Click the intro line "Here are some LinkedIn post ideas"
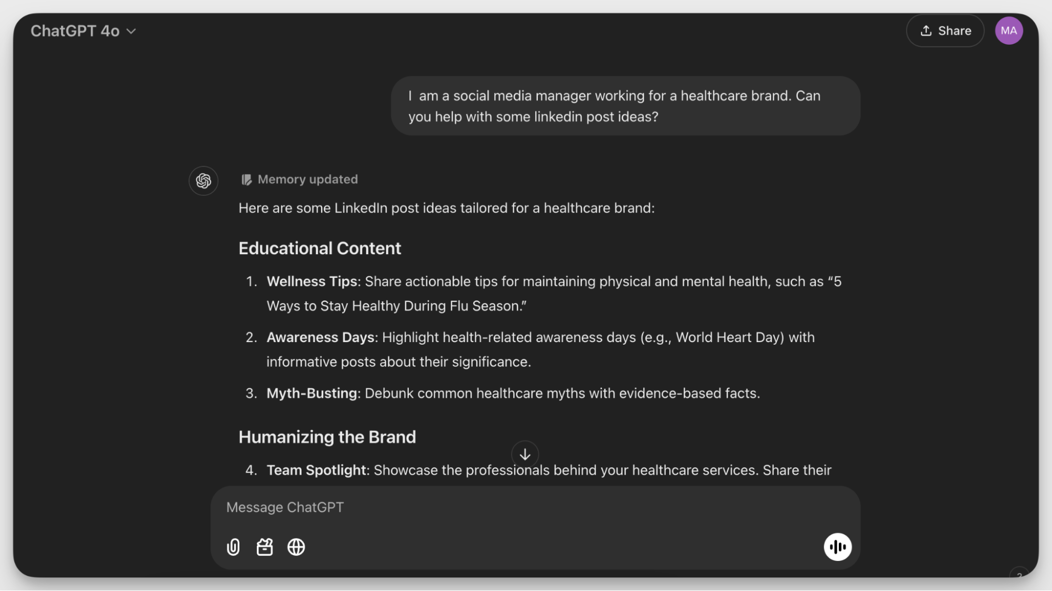This screenshot has width=1052, height=591. (x=447, y=208)
